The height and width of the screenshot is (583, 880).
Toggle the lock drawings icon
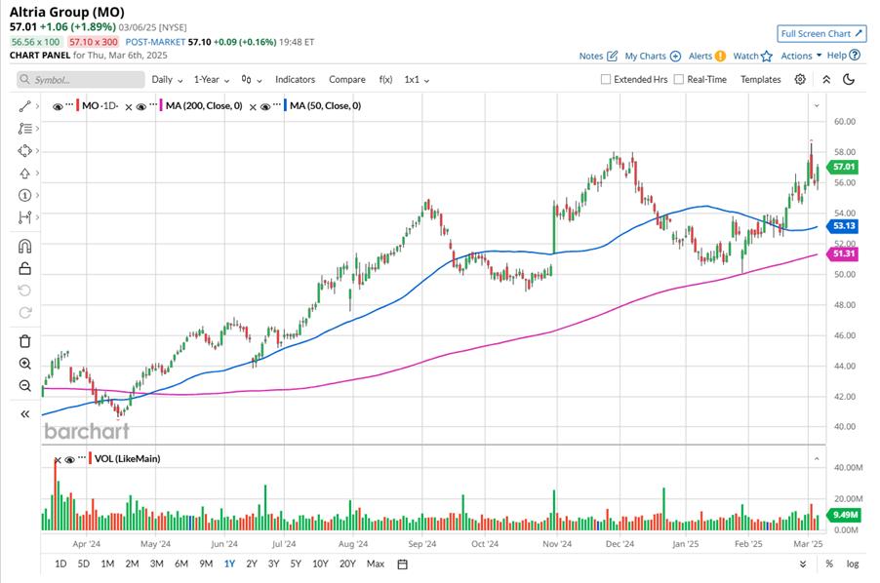pos(24,268)
